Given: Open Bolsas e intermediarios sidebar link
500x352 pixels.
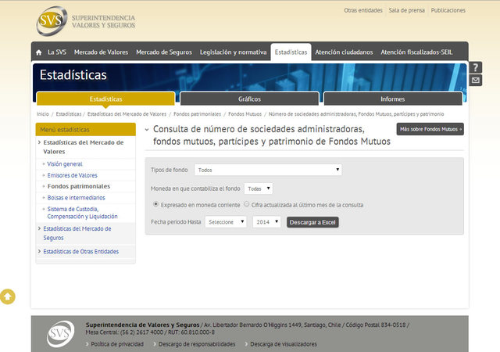Looking at the screenshot, I should [77, 198].
